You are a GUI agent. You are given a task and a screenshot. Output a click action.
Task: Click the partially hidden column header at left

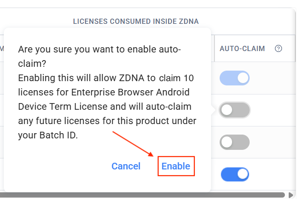[2, 49]
